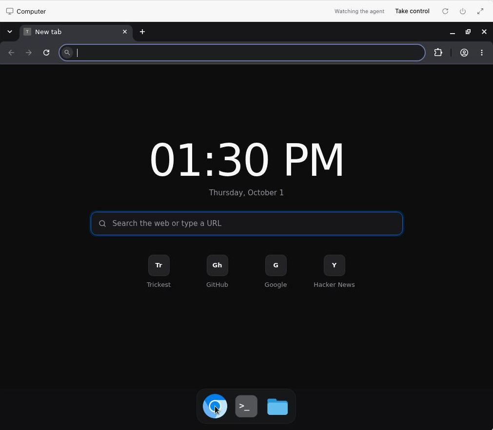Open the Extensions puzzle icon
This screenshot has height=430, width=493.
(x=438, y=53)
